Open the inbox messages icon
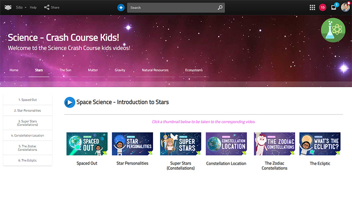Image resolution: width=352 pixels, height=220 pixels. coord(334,7)
